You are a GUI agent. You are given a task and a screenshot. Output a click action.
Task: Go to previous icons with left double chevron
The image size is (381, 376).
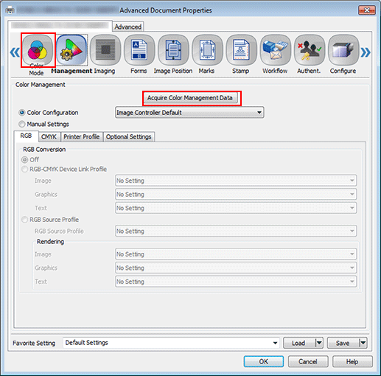[x=15, y=52]
